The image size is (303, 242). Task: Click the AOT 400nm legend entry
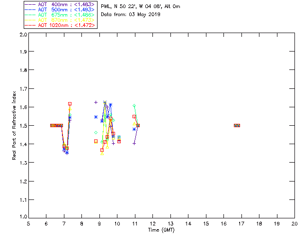60,4
